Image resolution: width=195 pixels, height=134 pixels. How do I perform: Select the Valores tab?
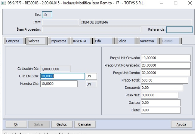tap(37, 41)
